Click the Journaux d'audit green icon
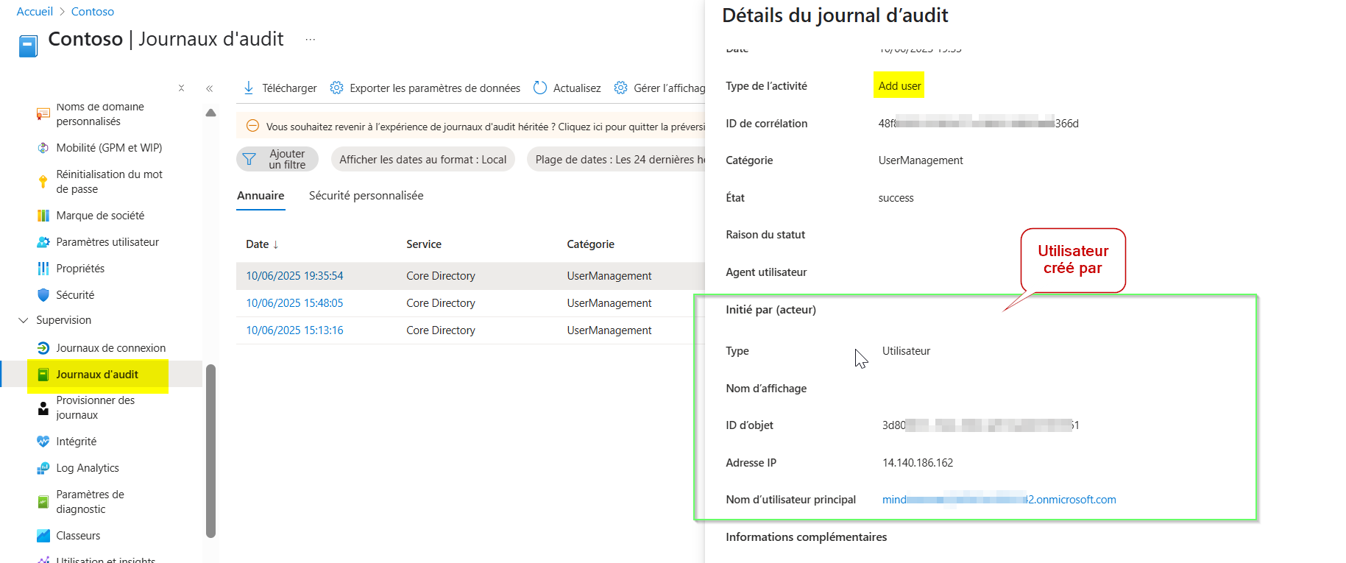This screenshot has width=1346, height=563. point(43,375)
